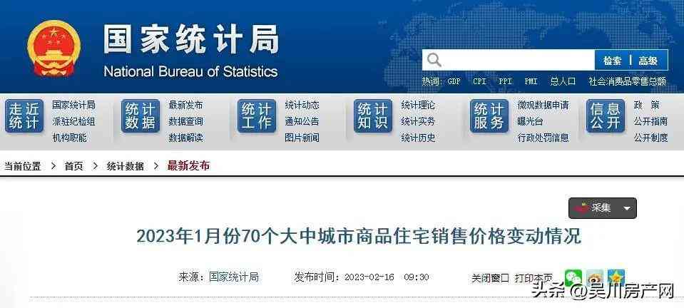The image size is (684, 308).
Task: Go to 首页 in breadcrumb
Action: tap(73, 166)
